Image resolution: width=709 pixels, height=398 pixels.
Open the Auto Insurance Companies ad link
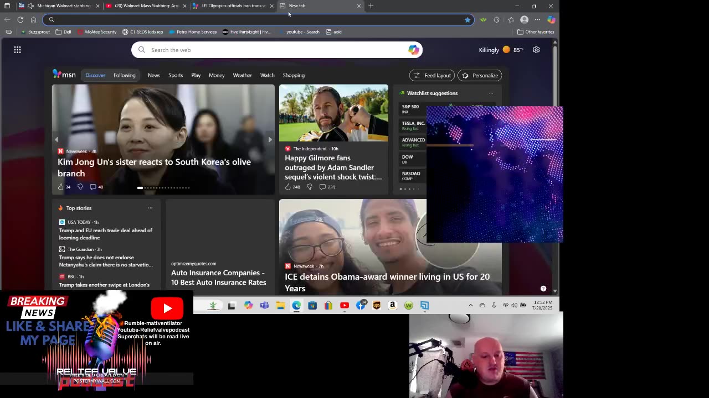click(218, 277)
